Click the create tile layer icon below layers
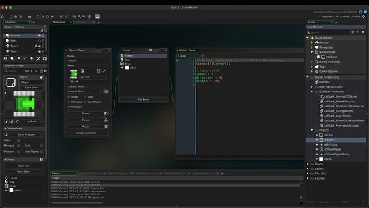 (18, 58)
